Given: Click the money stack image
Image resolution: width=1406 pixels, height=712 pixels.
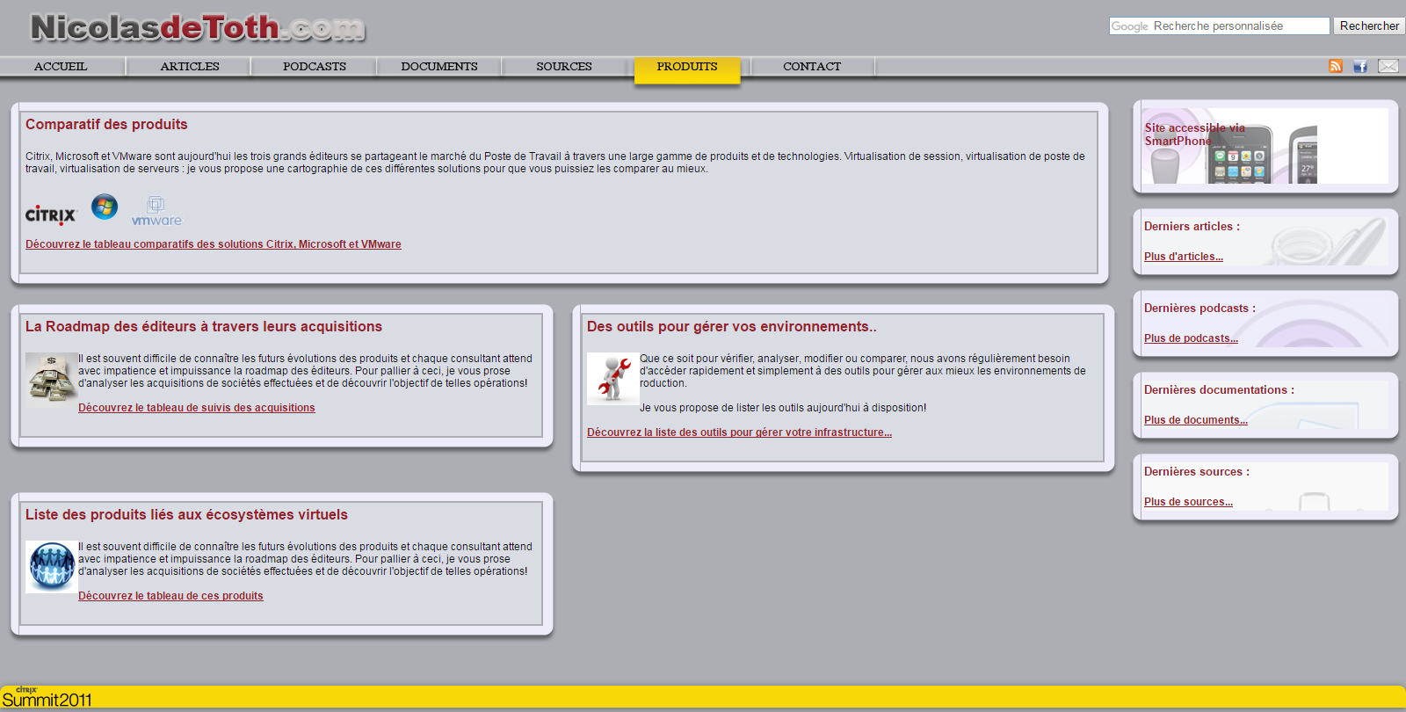Looking at the screenshot, I should tap(52, 380).
